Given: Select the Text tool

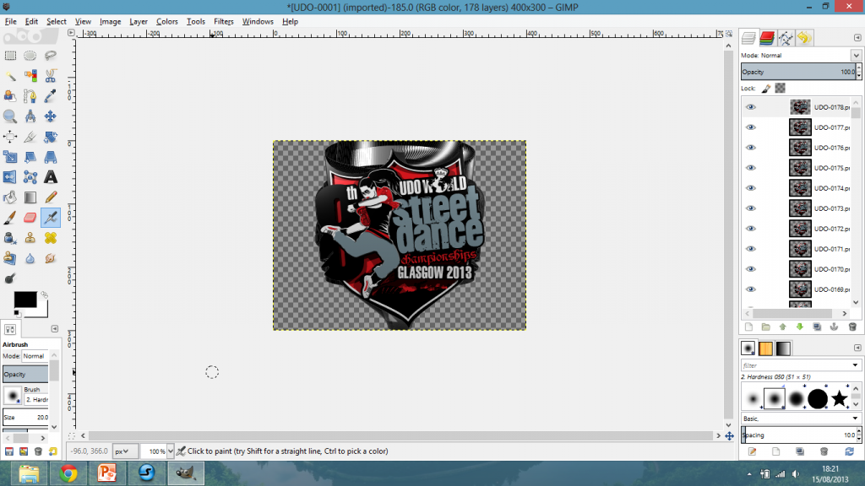Looking at the screenshot, I should click(50, 177).
